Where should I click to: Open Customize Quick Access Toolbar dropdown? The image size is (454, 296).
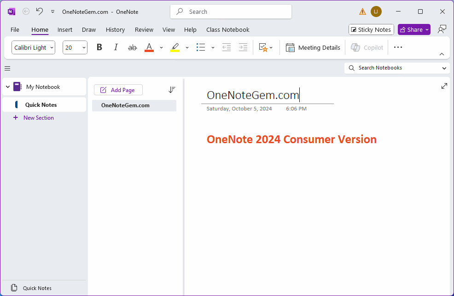[52, 12]
